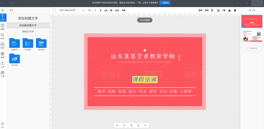Image resolution: width=264 pixels, height=129 pixels.
Task: Click 添加标题文字 to add a heading
Action: (28, 18)
